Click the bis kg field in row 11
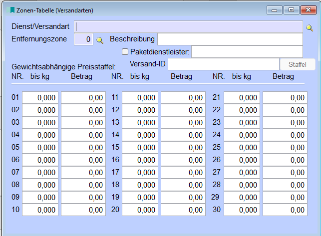 140,98
